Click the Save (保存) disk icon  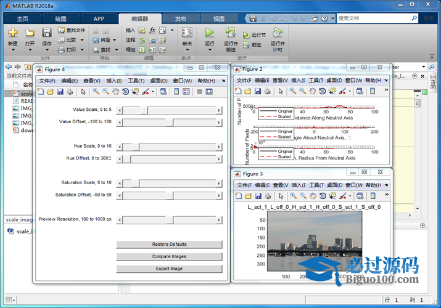click(47, 33)
